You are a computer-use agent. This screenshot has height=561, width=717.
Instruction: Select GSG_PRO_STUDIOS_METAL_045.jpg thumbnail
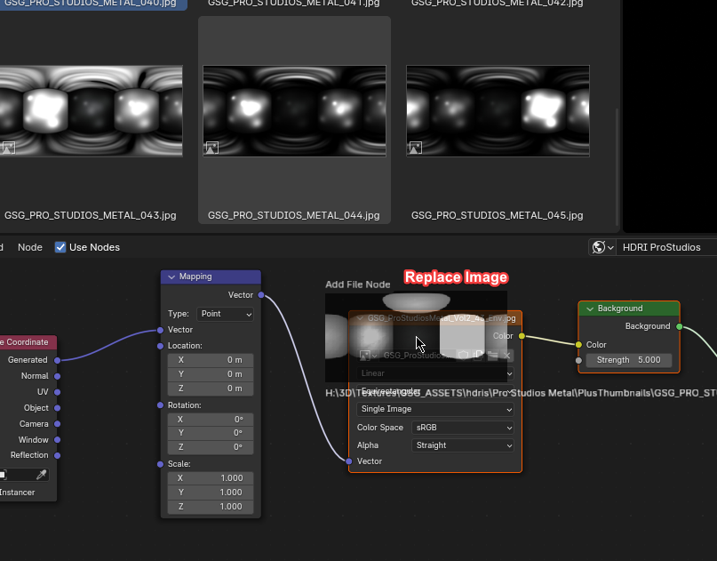498,111
